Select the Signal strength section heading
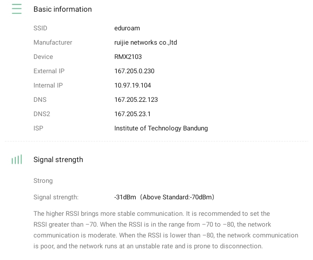The width and height of the screenshot is (313, 260). click(58, 159)
